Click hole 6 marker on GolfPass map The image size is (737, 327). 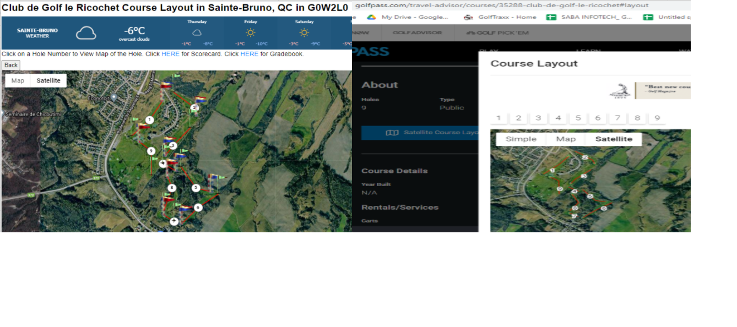pos(604,208)
